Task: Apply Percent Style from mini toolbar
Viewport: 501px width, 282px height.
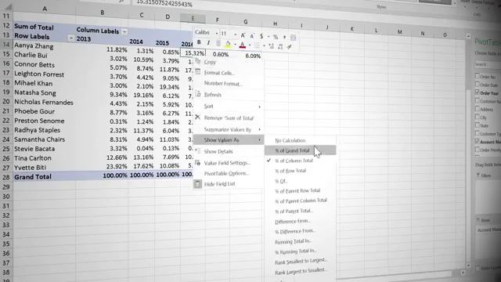Action: 276,37
